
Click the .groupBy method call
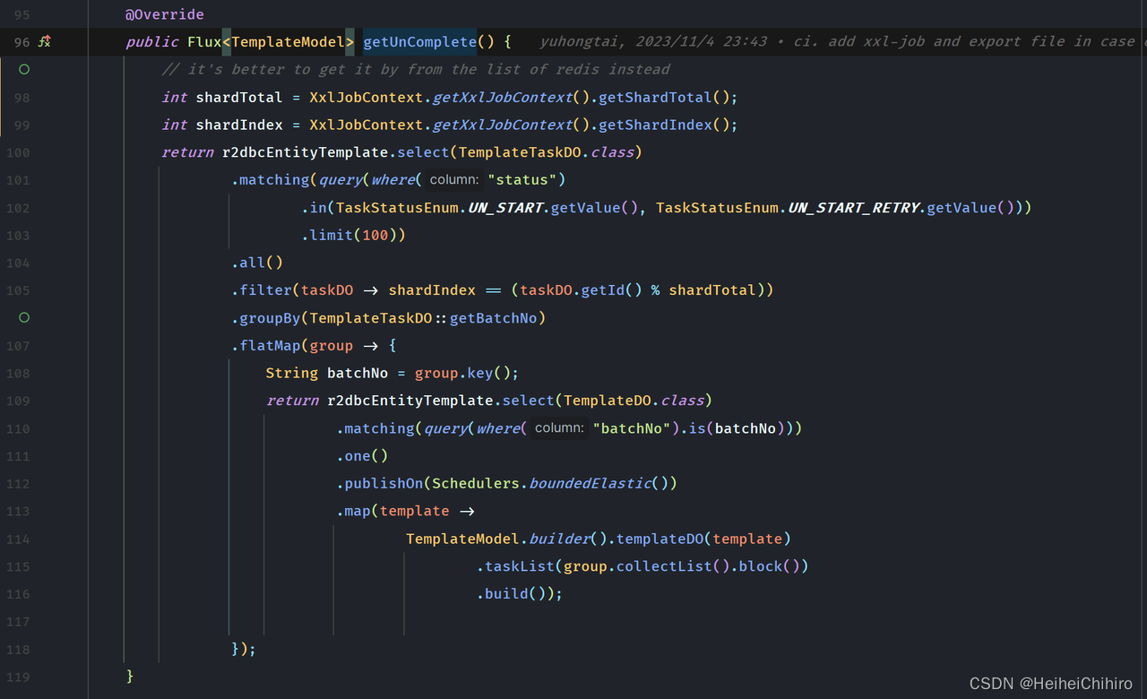coord(266,318)
